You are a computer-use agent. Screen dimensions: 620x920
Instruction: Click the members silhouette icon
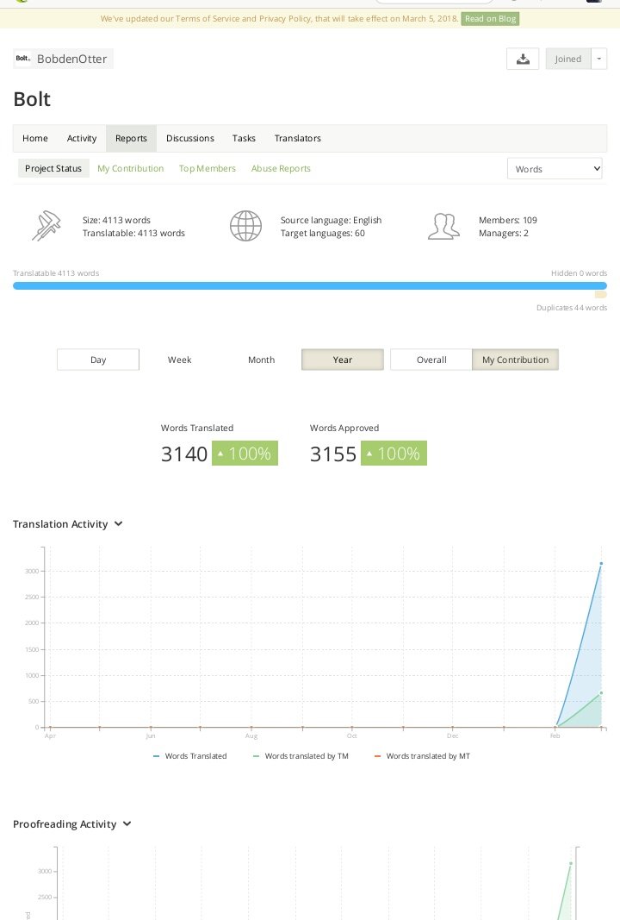443,226
